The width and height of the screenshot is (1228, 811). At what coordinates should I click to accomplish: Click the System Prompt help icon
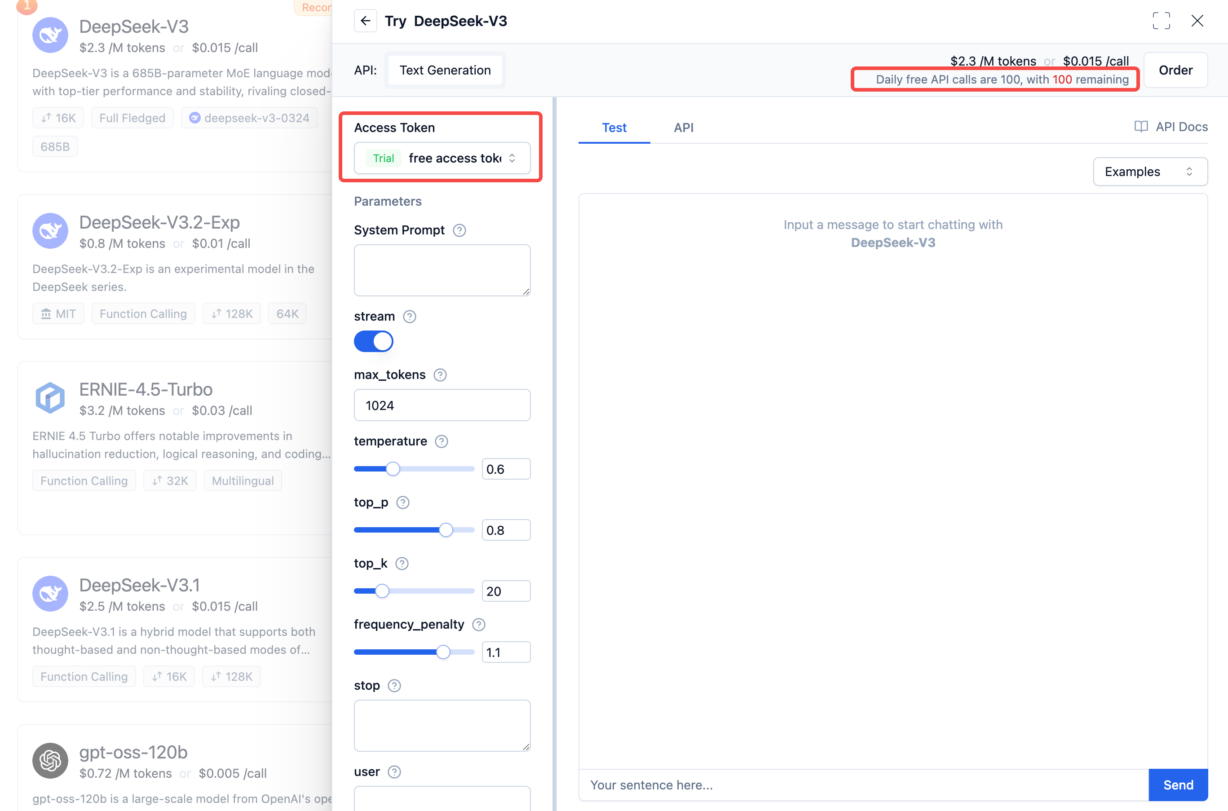pos(459,230)
